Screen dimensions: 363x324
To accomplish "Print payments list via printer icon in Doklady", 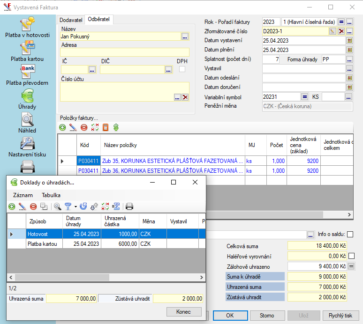I will pyautogui.click(x=129, y=206).
